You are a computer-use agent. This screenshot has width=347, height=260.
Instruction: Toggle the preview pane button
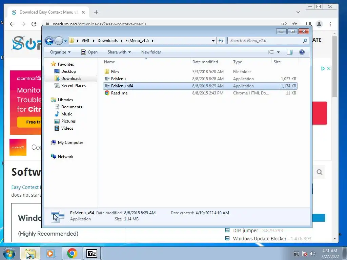289,52
